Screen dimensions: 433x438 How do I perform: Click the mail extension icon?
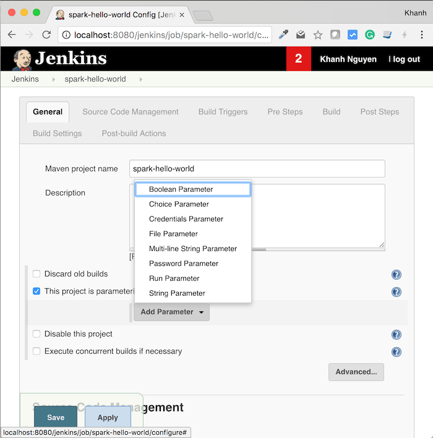click(301, 35)
